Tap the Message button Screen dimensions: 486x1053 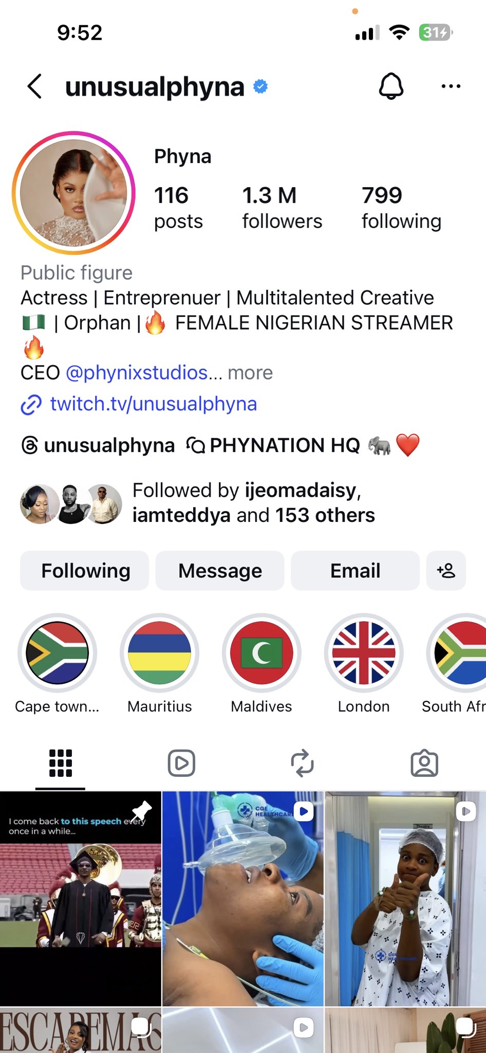(220, 571)
